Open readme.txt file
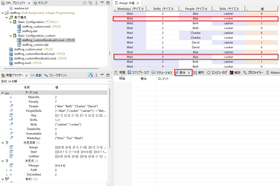The height and width of the screenshot is (186, 280). pyautogui.click(x=21, y=8)
